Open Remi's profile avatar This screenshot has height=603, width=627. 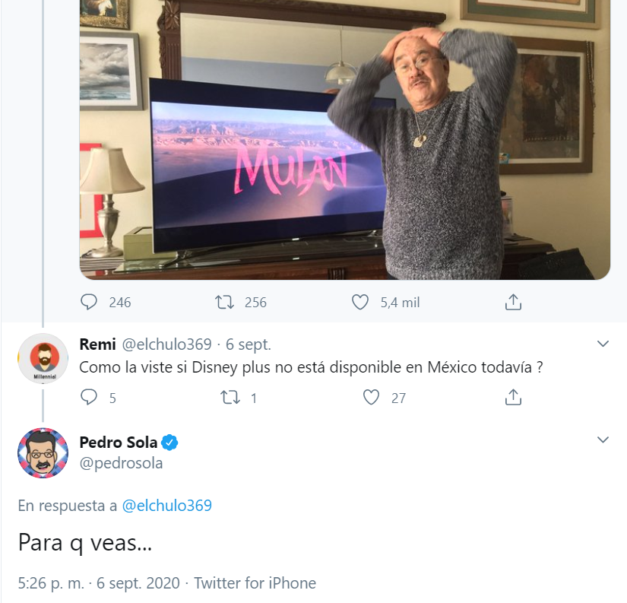(40, 357)
